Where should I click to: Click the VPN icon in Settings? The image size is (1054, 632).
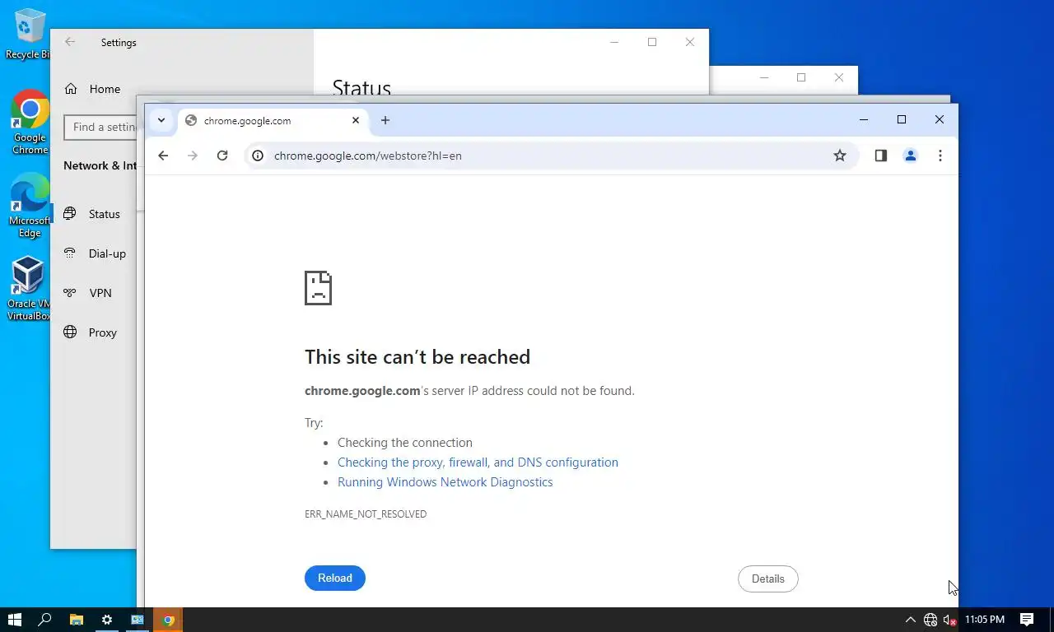pyautogui.click(x=70, y=293)
